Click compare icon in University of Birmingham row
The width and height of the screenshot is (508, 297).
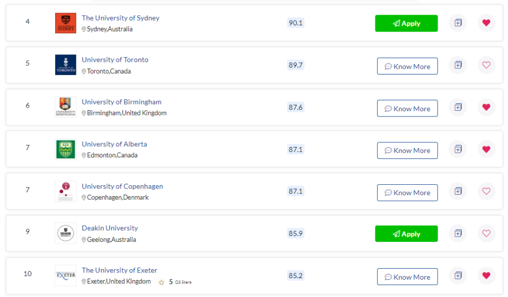(x=458, y=107)
